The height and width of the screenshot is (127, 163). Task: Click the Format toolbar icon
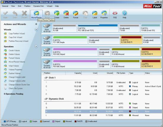pos(76,13)
